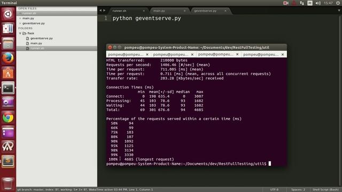Select the third terminal tab
This screenshot has height=192, width=342.
point(216,54)
